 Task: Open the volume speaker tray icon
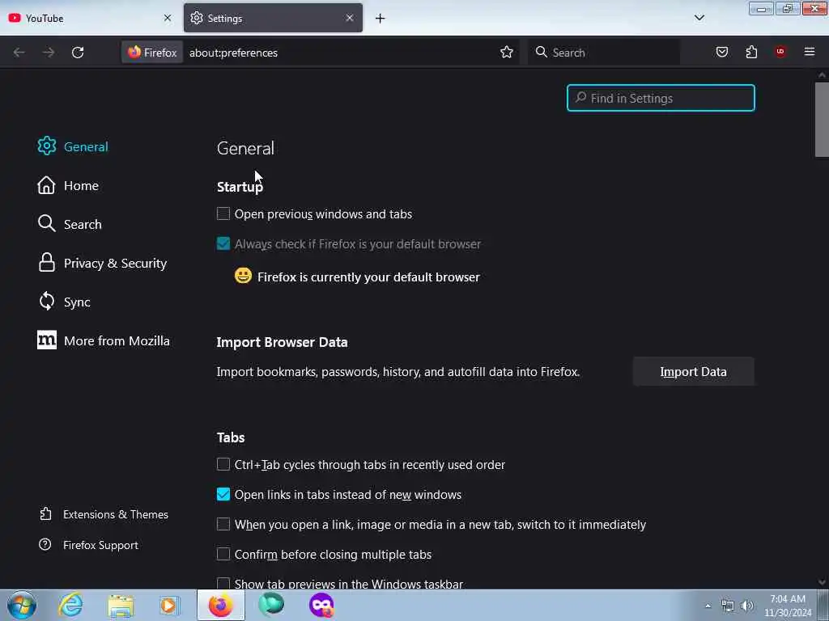click(x=747, y=606)
